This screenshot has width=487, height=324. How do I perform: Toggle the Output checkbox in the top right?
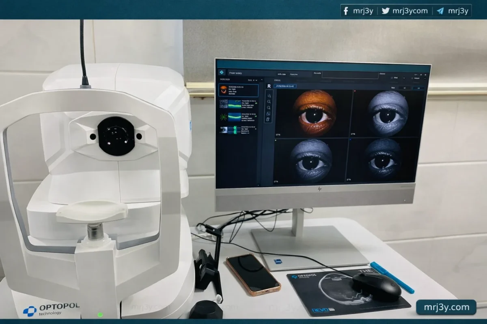(412, 78)
